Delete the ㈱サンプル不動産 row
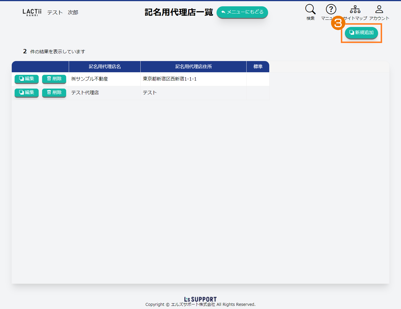401x309 pixels. pyautogui.click(x=54, y=79)
